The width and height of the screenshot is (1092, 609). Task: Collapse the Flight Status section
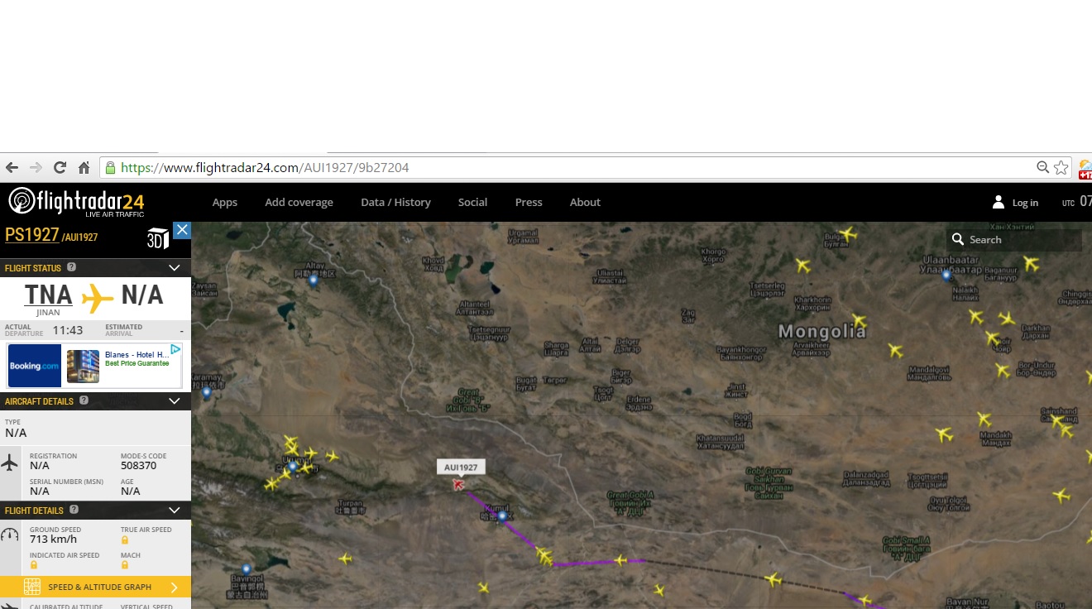[x=174, y=268]
